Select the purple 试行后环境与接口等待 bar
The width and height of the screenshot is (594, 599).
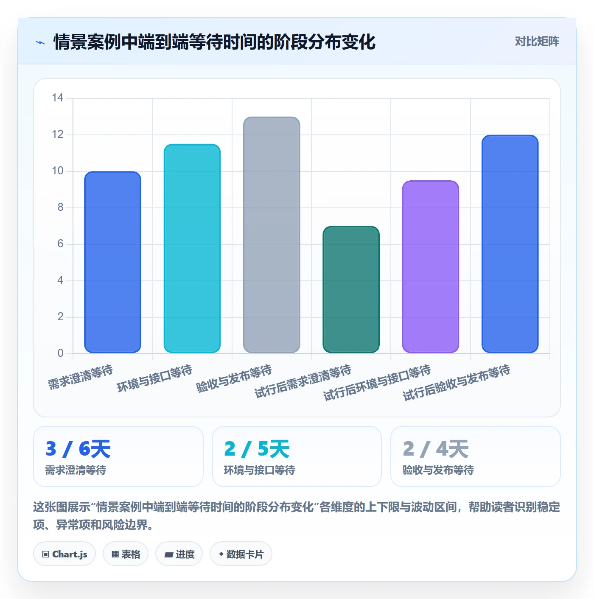[x=431, y=267]
